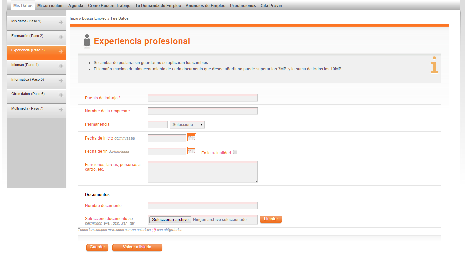Click the Volver a listado button

[x=137, y=247]
